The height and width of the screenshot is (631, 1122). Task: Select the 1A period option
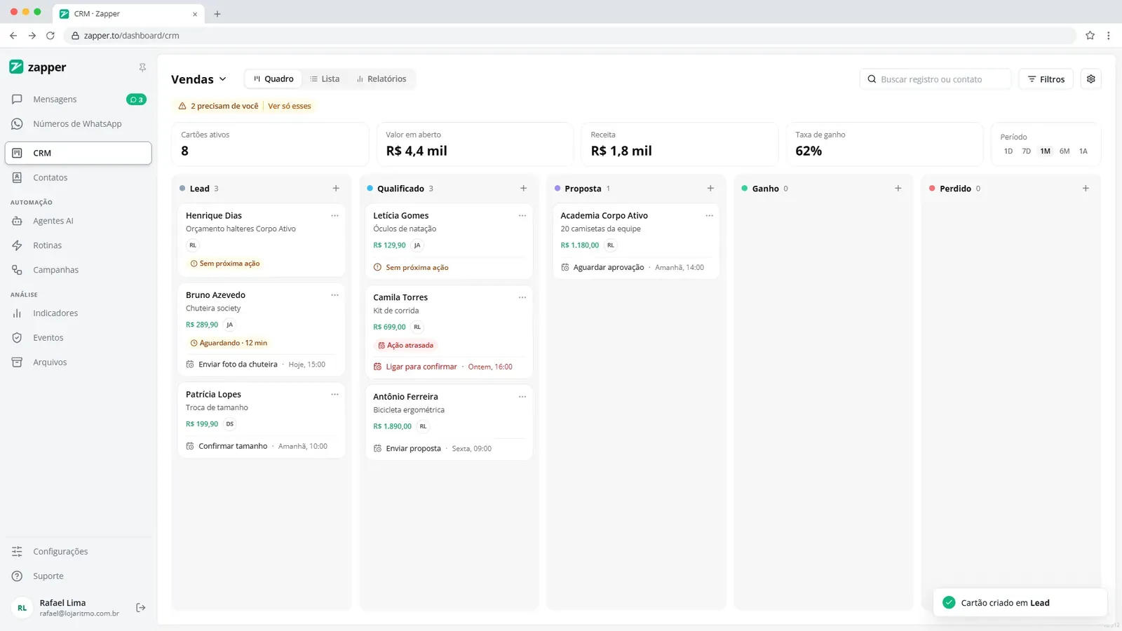[1083, 151]
